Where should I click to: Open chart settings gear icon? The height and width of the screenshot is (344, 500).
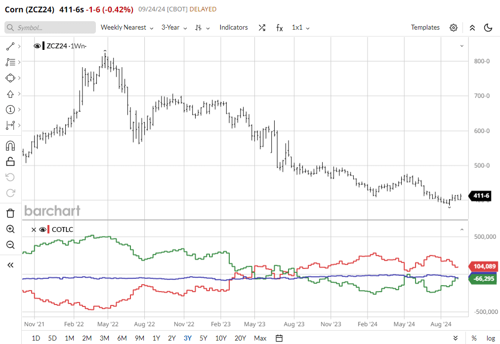coord(453,28)
